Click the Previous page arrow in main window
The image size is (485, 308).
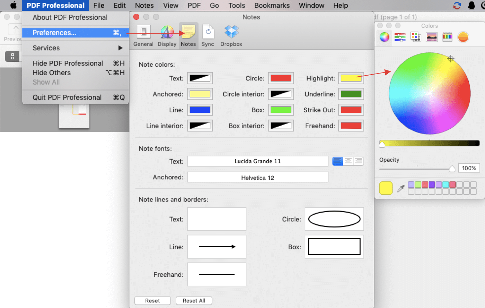pyautogui.click(x=15, y=29)
